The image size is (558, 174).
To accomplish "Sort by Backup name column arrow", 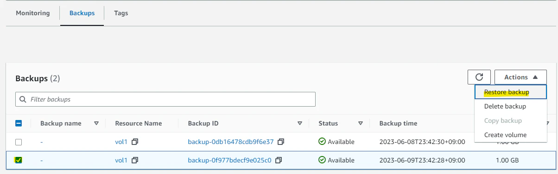I will (x=96, y=123).
